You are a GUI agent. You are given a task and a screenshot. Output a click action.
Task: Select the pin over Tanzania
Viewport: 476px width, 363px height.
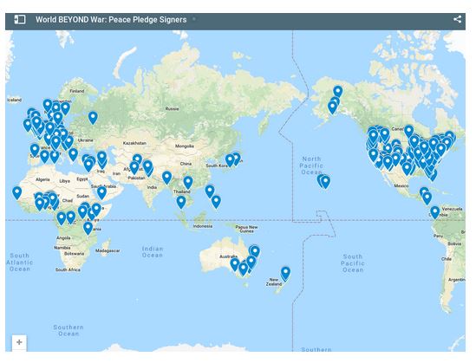tap(88, 228)
